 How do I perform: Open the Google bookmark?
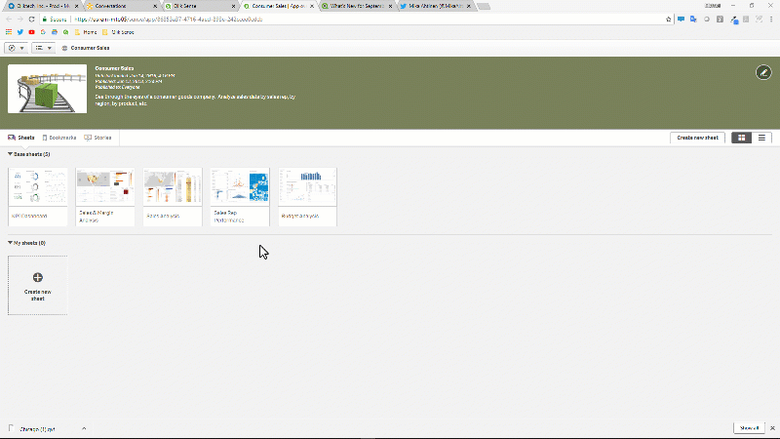click(x=43, y=32)
